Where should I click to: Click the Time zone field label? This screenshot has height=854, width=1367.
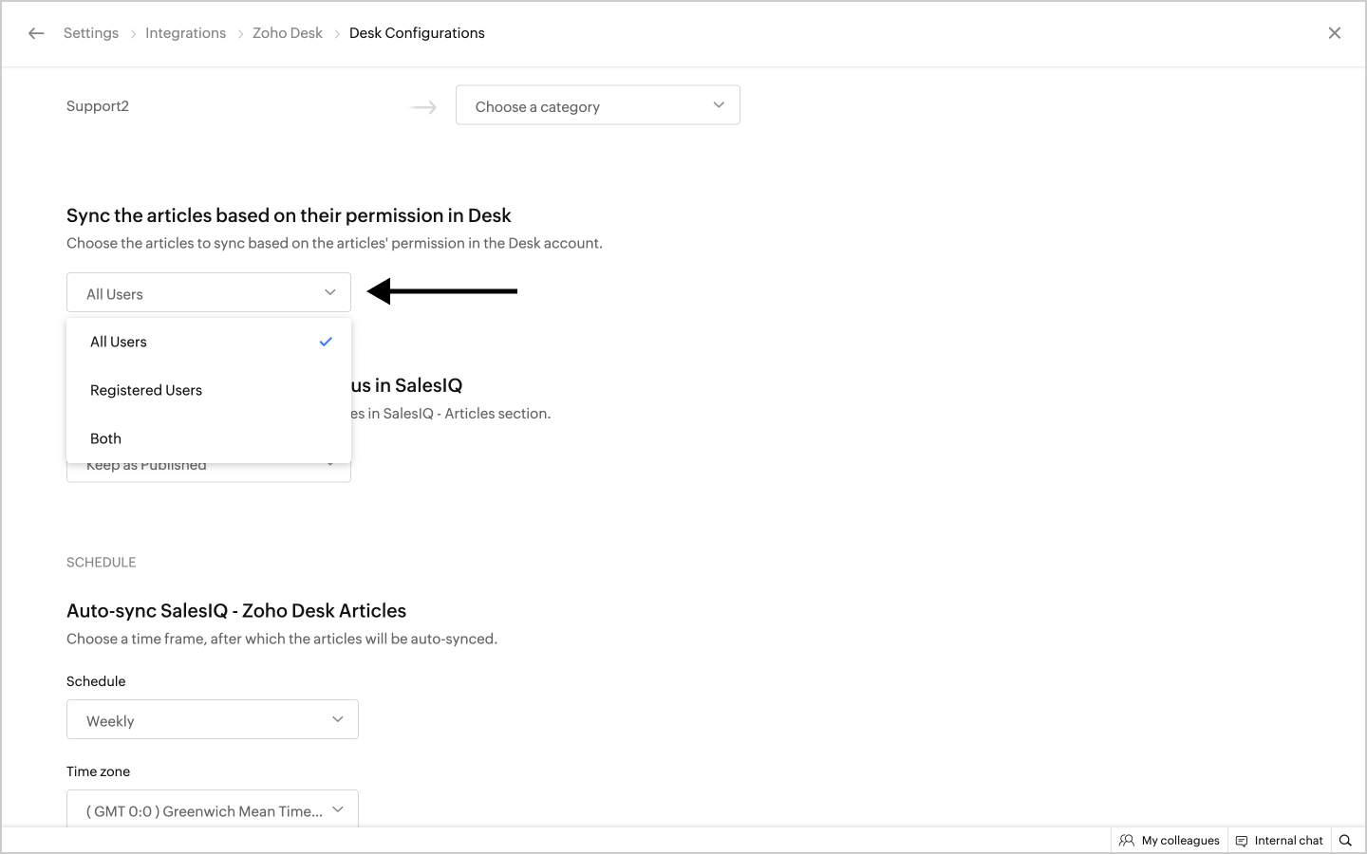click(98, 771)
